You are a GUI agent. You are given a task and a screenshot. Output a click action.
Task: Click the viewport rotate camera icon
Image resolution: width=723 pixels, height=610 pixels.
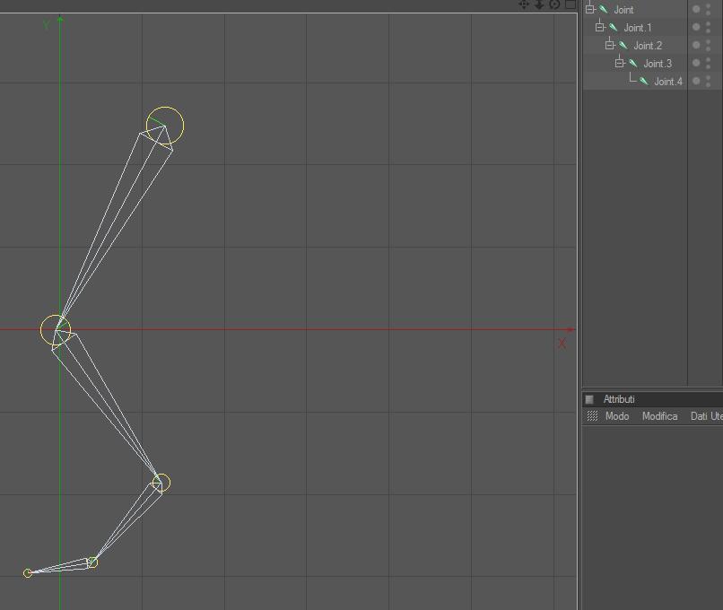click(554, 4)
